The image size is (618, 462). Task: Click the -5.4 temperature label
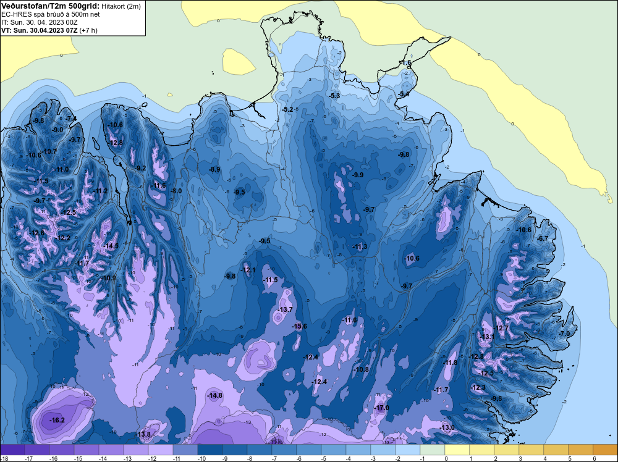pyautogui.click(x=404, y=94)
